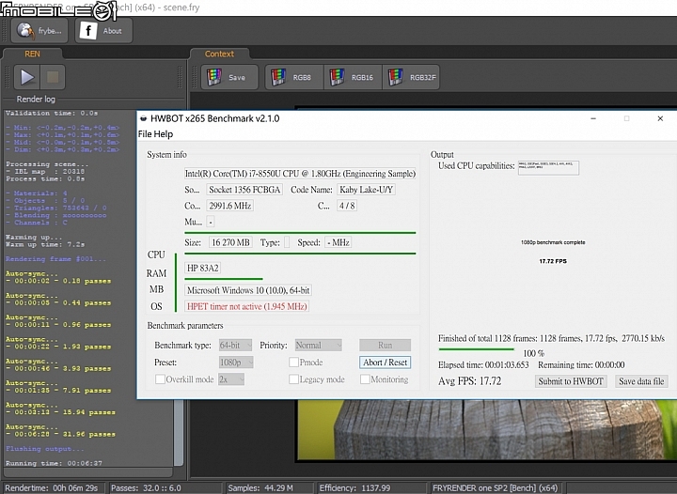Click the OS label in System info
677x494 pixels.
pos(156,306)
